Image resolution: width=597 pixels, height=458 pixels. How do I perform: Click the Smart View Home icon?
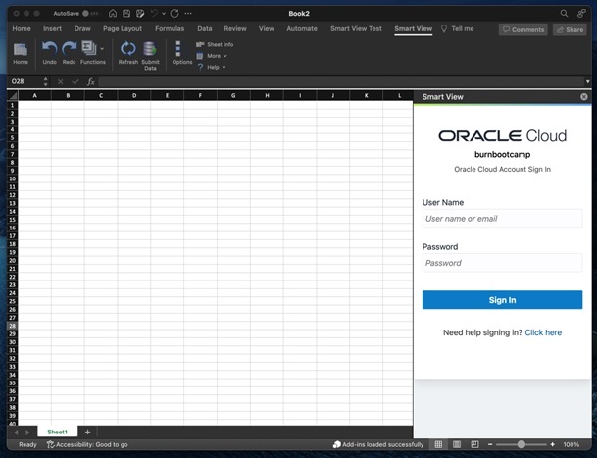tap(21, 50)
